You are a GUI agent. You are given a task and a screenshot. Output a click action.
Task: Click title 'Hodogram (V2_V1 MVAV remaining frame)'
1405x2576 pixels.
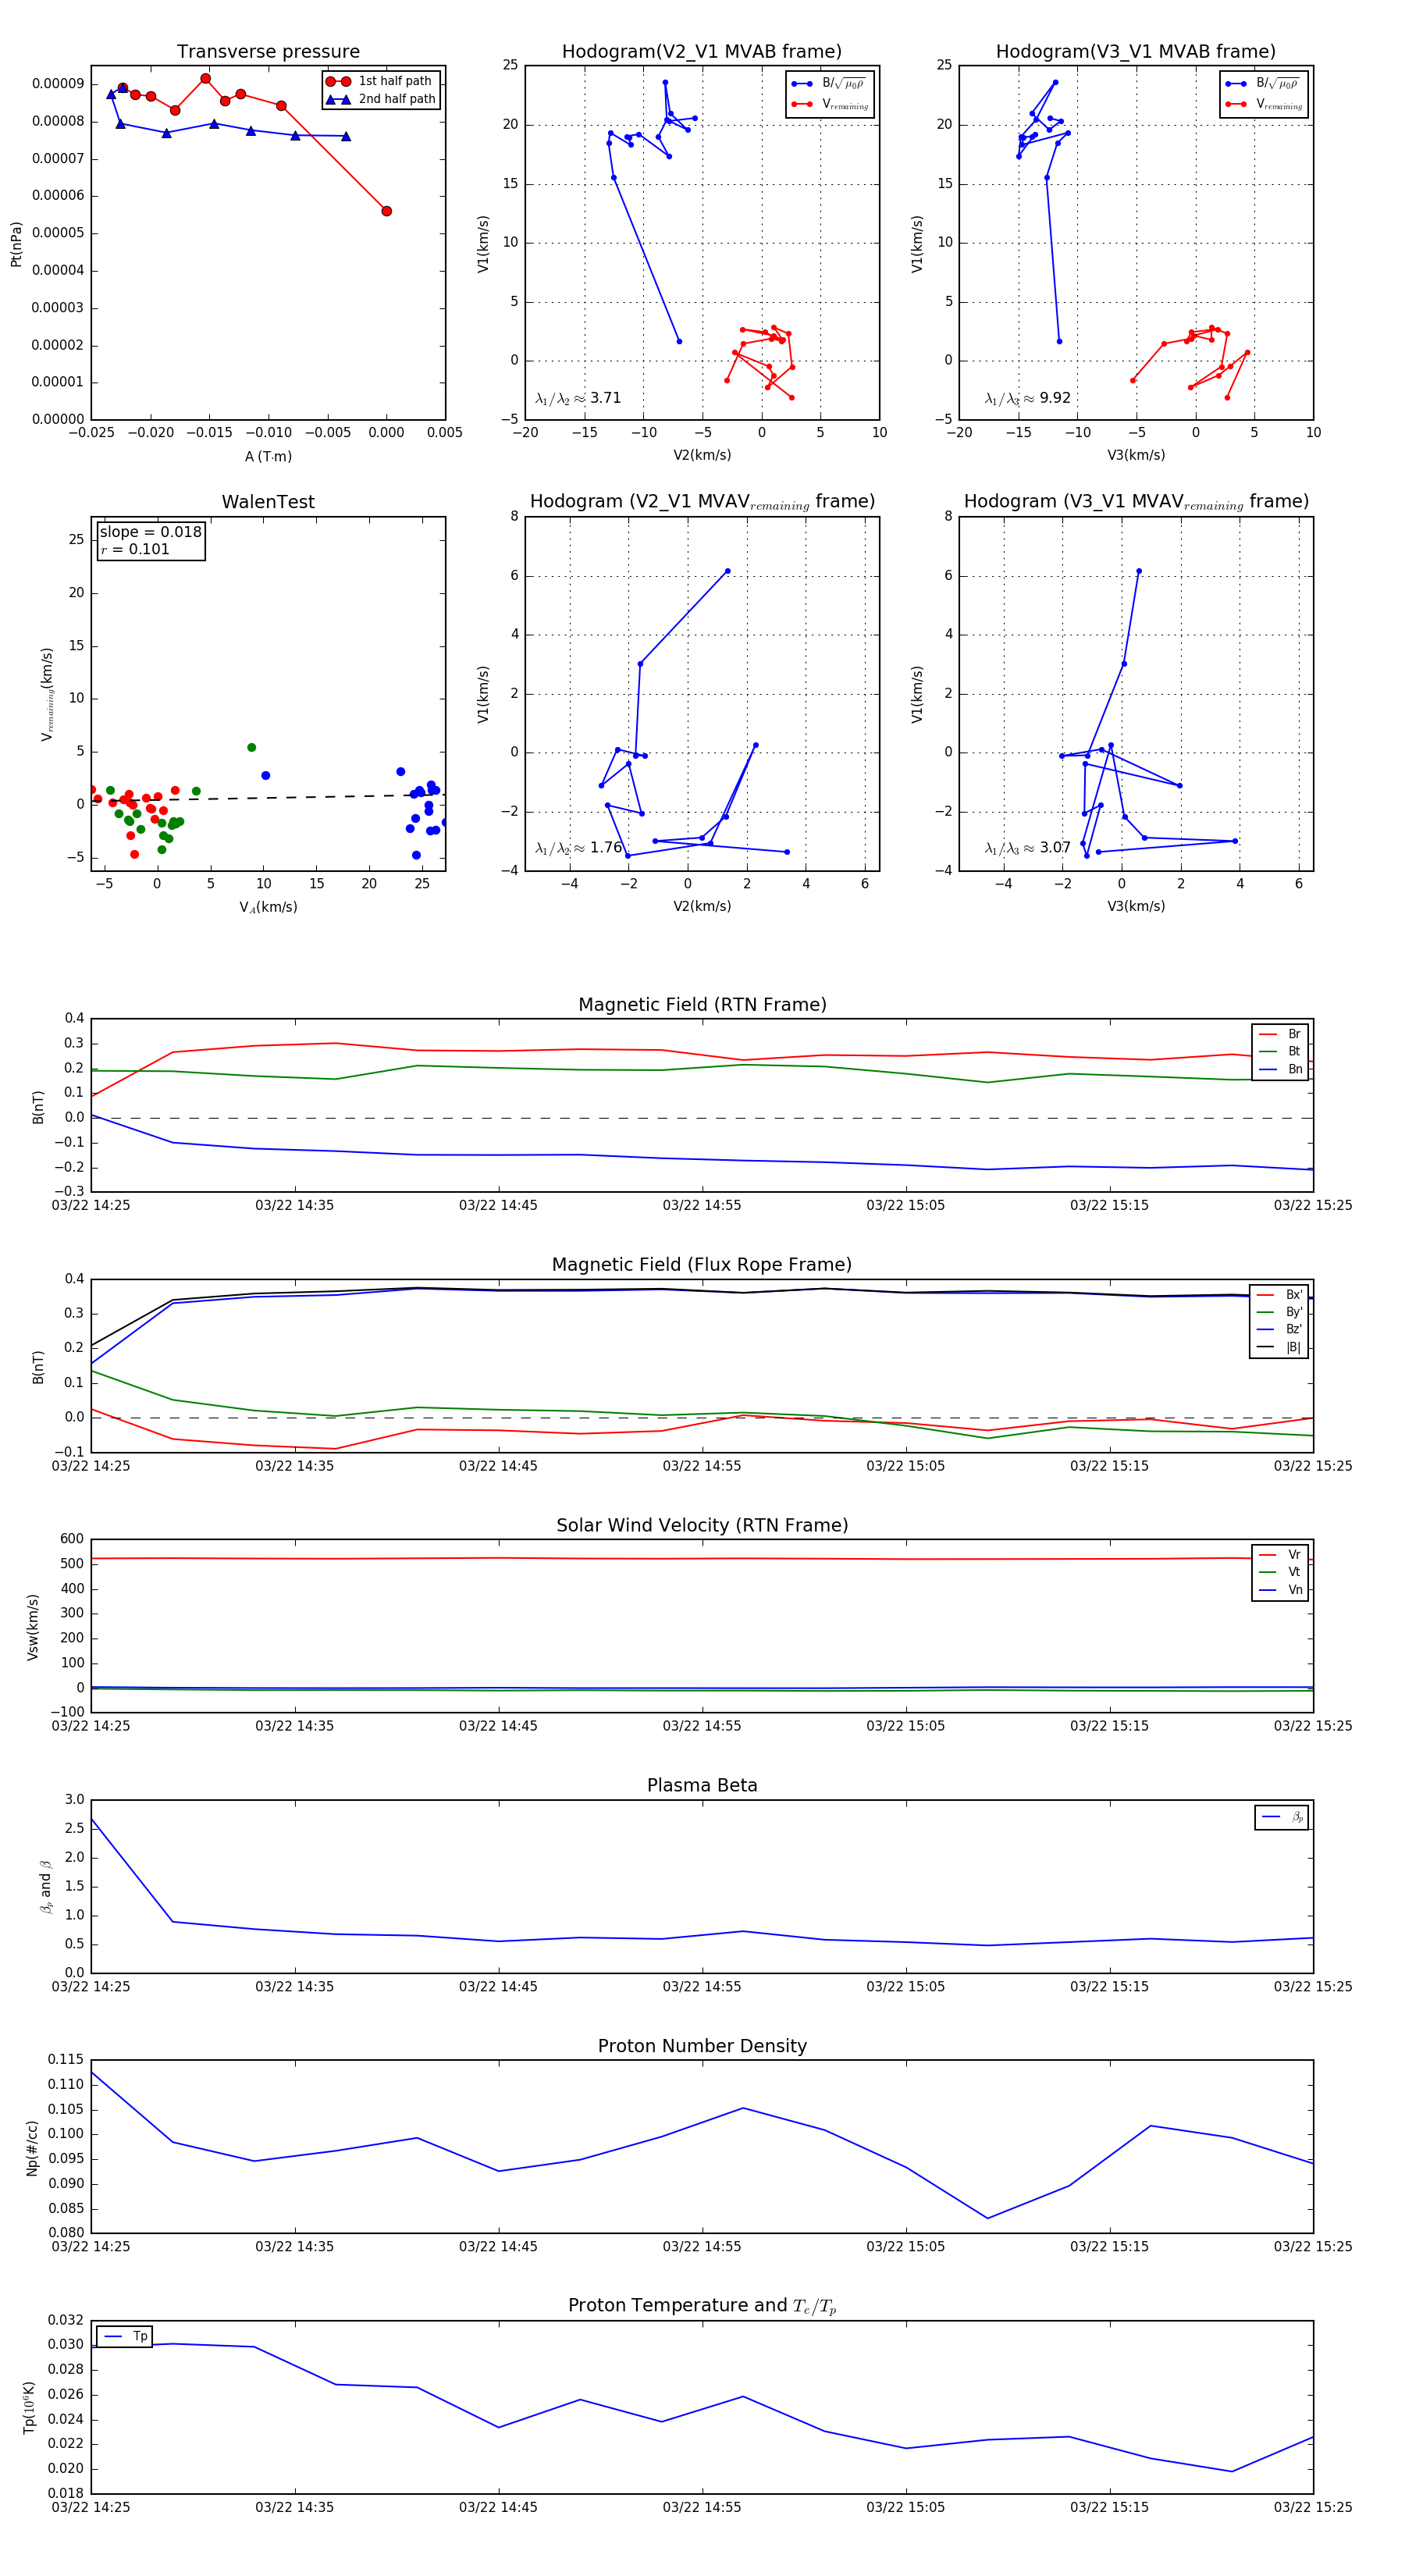(702, 502)
